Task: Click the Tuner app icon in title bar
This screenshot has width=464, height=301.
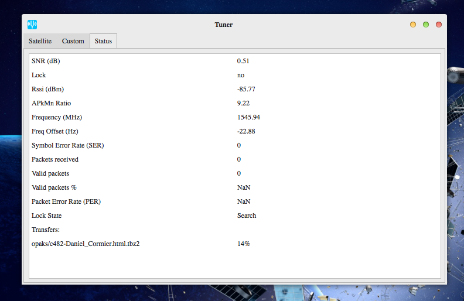Action: 33,25
